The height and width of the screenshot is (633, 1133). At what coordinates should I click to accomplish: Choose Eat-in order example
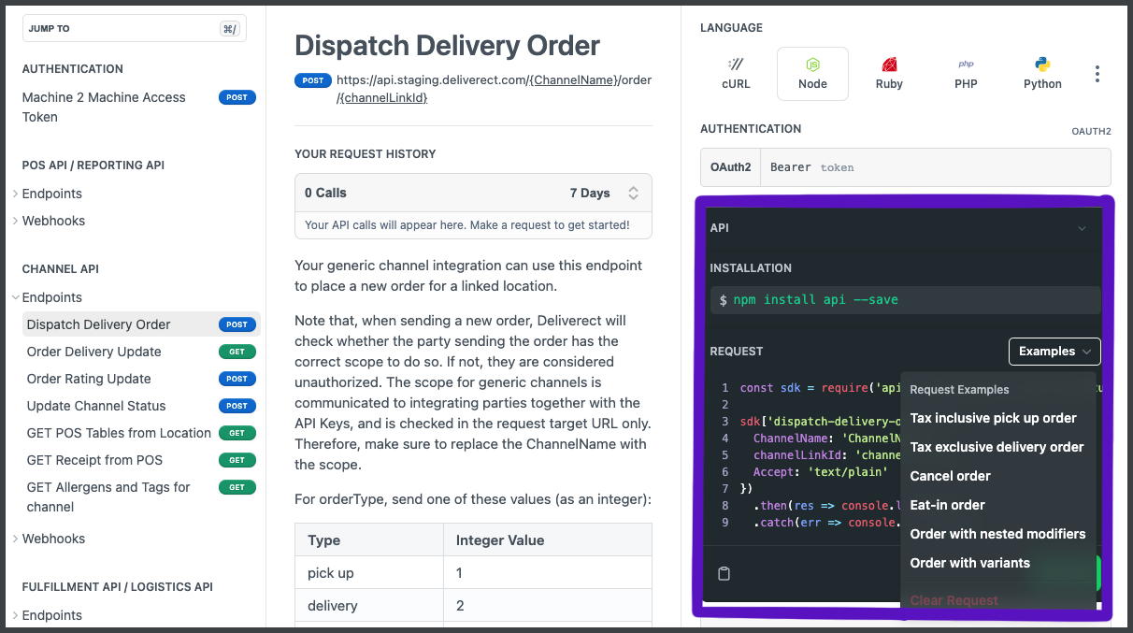(x=948, y=505)
